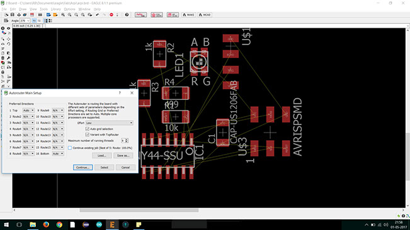The width and height of the screenshot is (410, 230).
Task: Click the Select button in Autorouter dialog
Action: tap(105, 167)
